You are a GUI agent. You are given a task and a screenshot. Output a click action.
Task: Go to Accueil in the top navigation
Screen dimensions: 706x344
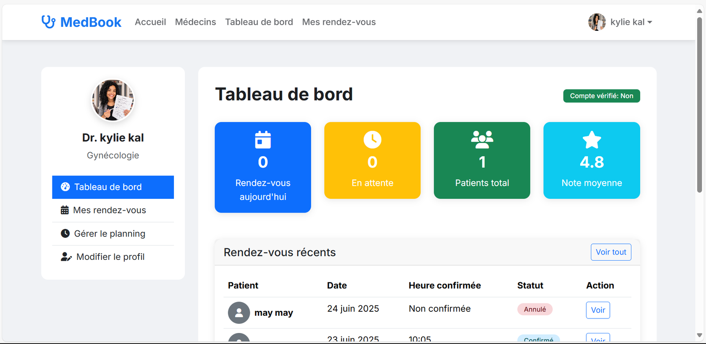pyautogui.click(x=150, y=22)
